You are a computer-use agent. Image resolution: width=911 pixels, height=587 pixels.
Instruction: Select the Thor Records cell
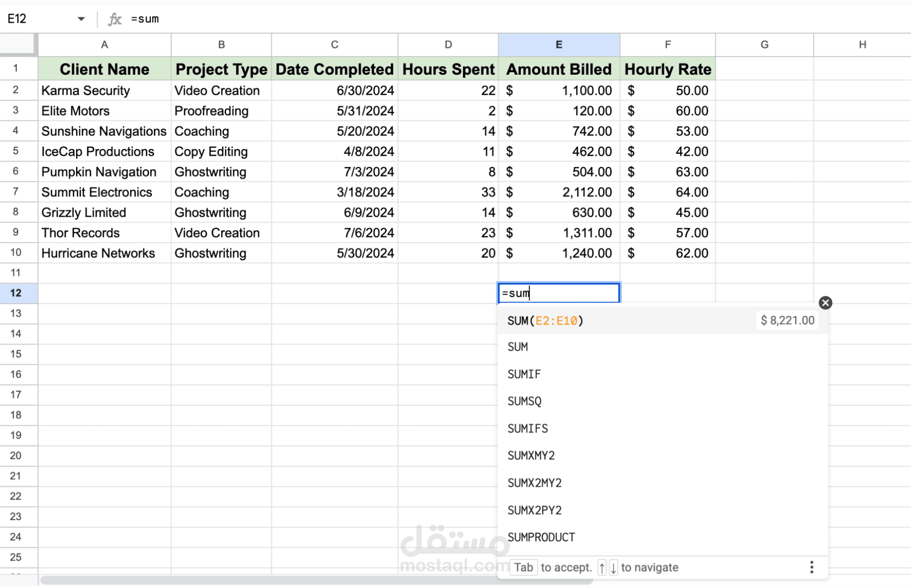point(104,233)
